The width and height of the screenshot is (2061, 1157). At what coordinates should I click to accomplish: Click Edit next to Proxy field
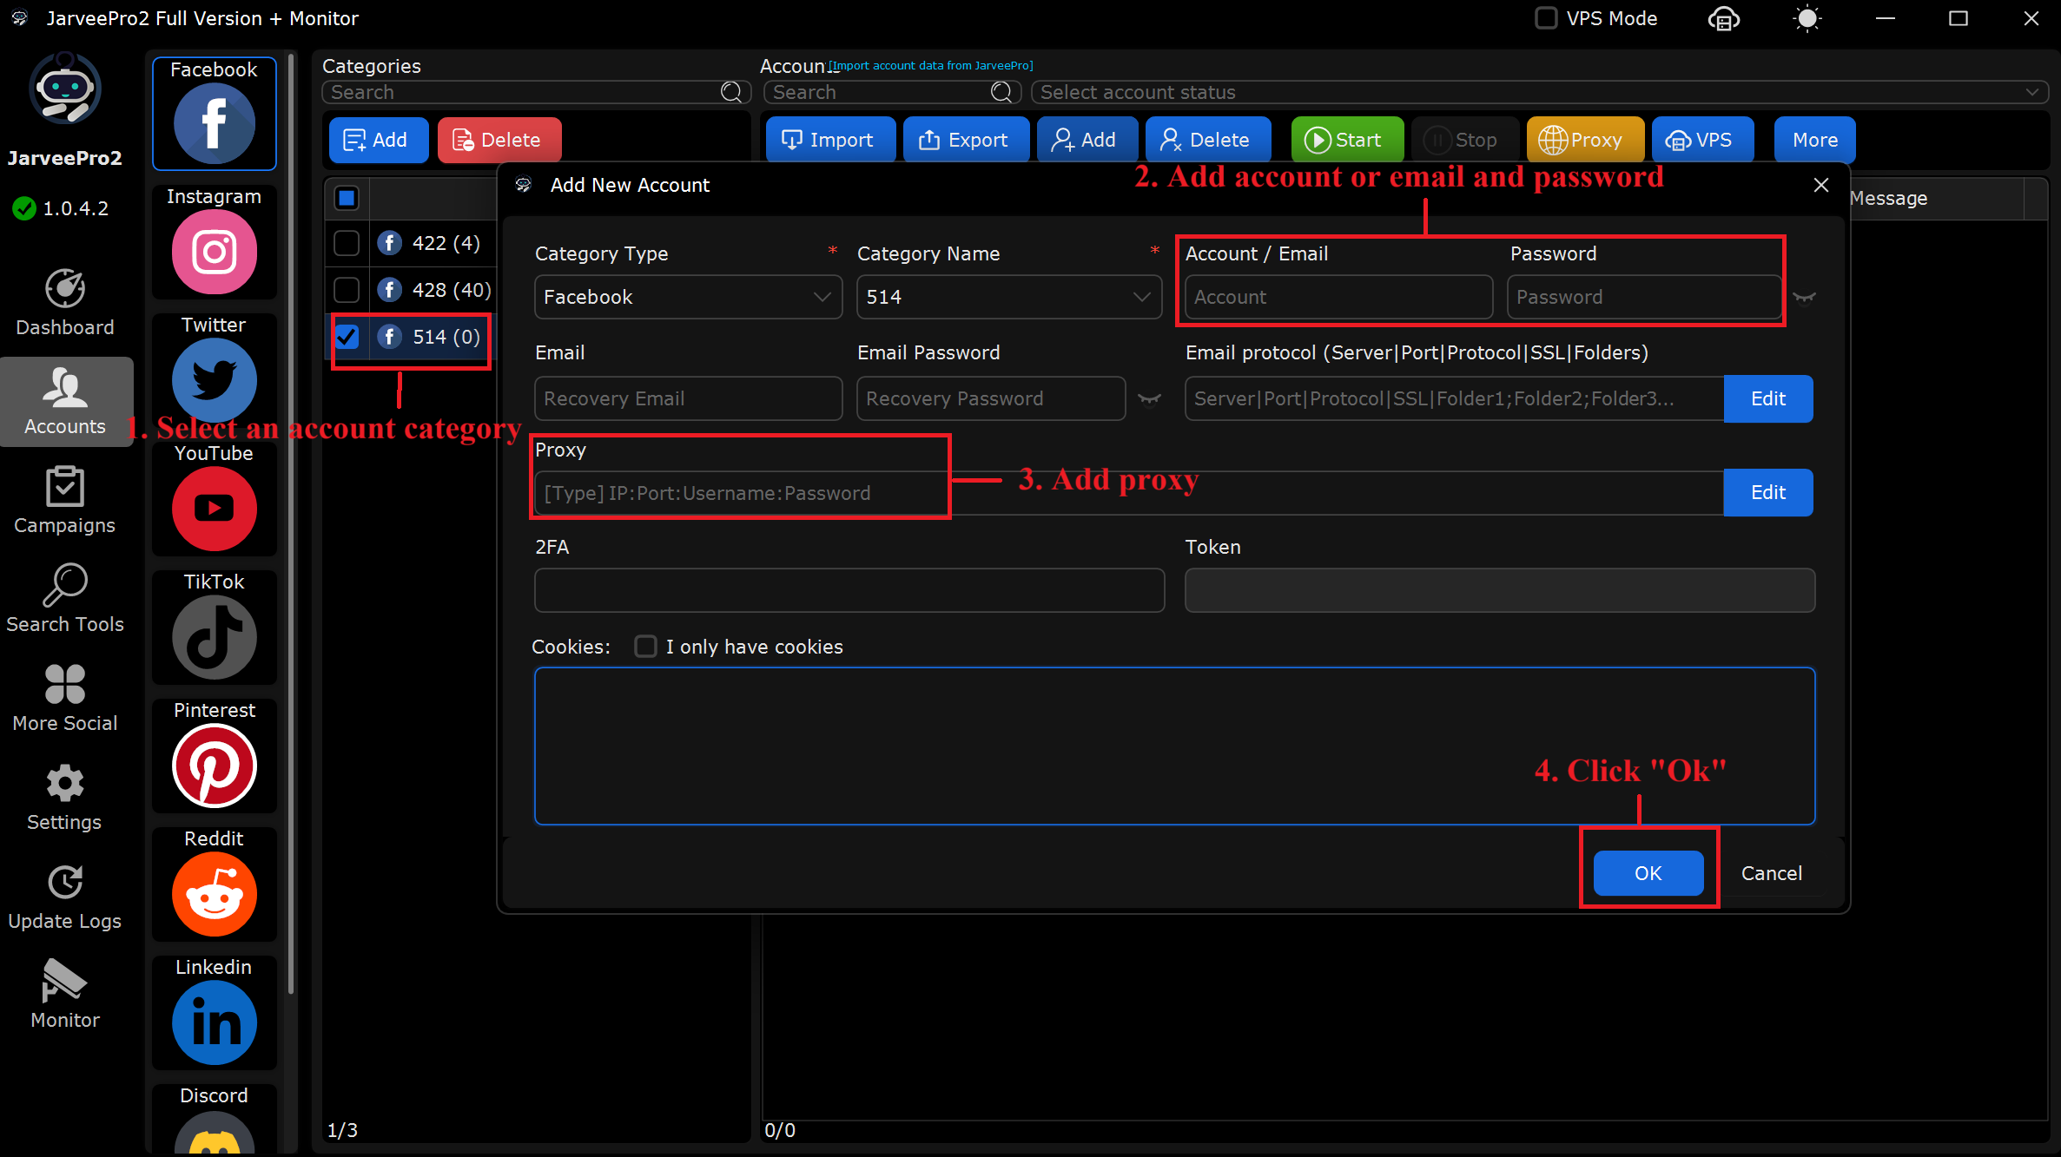[x=1767, y=492]
